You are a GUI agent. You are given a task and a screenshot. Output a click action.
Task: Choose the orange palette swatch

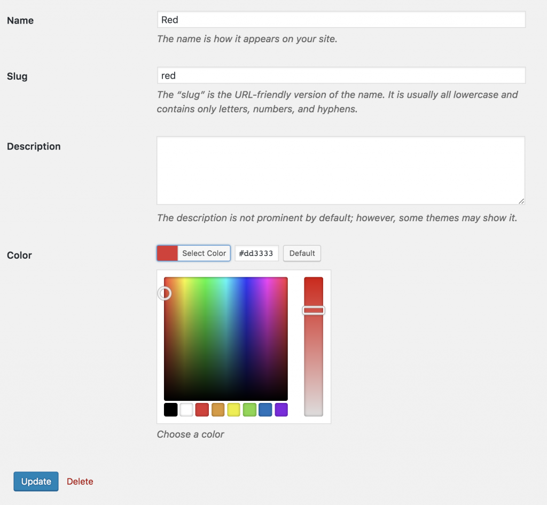click(218, 410)
